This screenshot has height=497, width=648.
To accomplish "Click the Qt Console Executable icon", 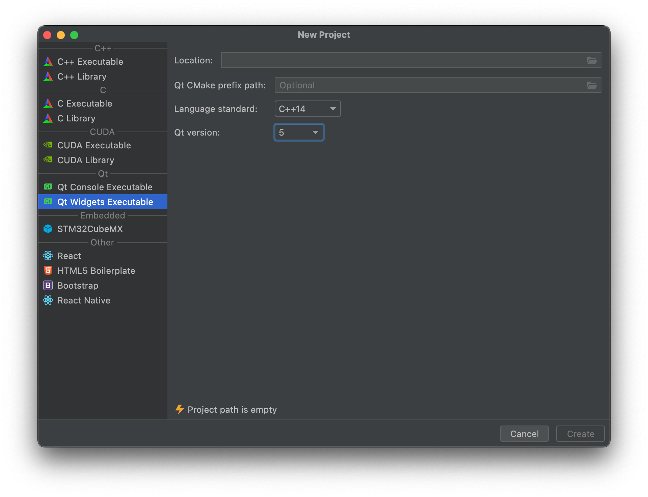I will 48,187.
